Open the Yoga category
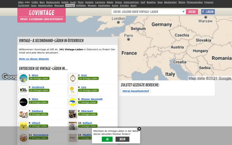 tap(160, 2)
